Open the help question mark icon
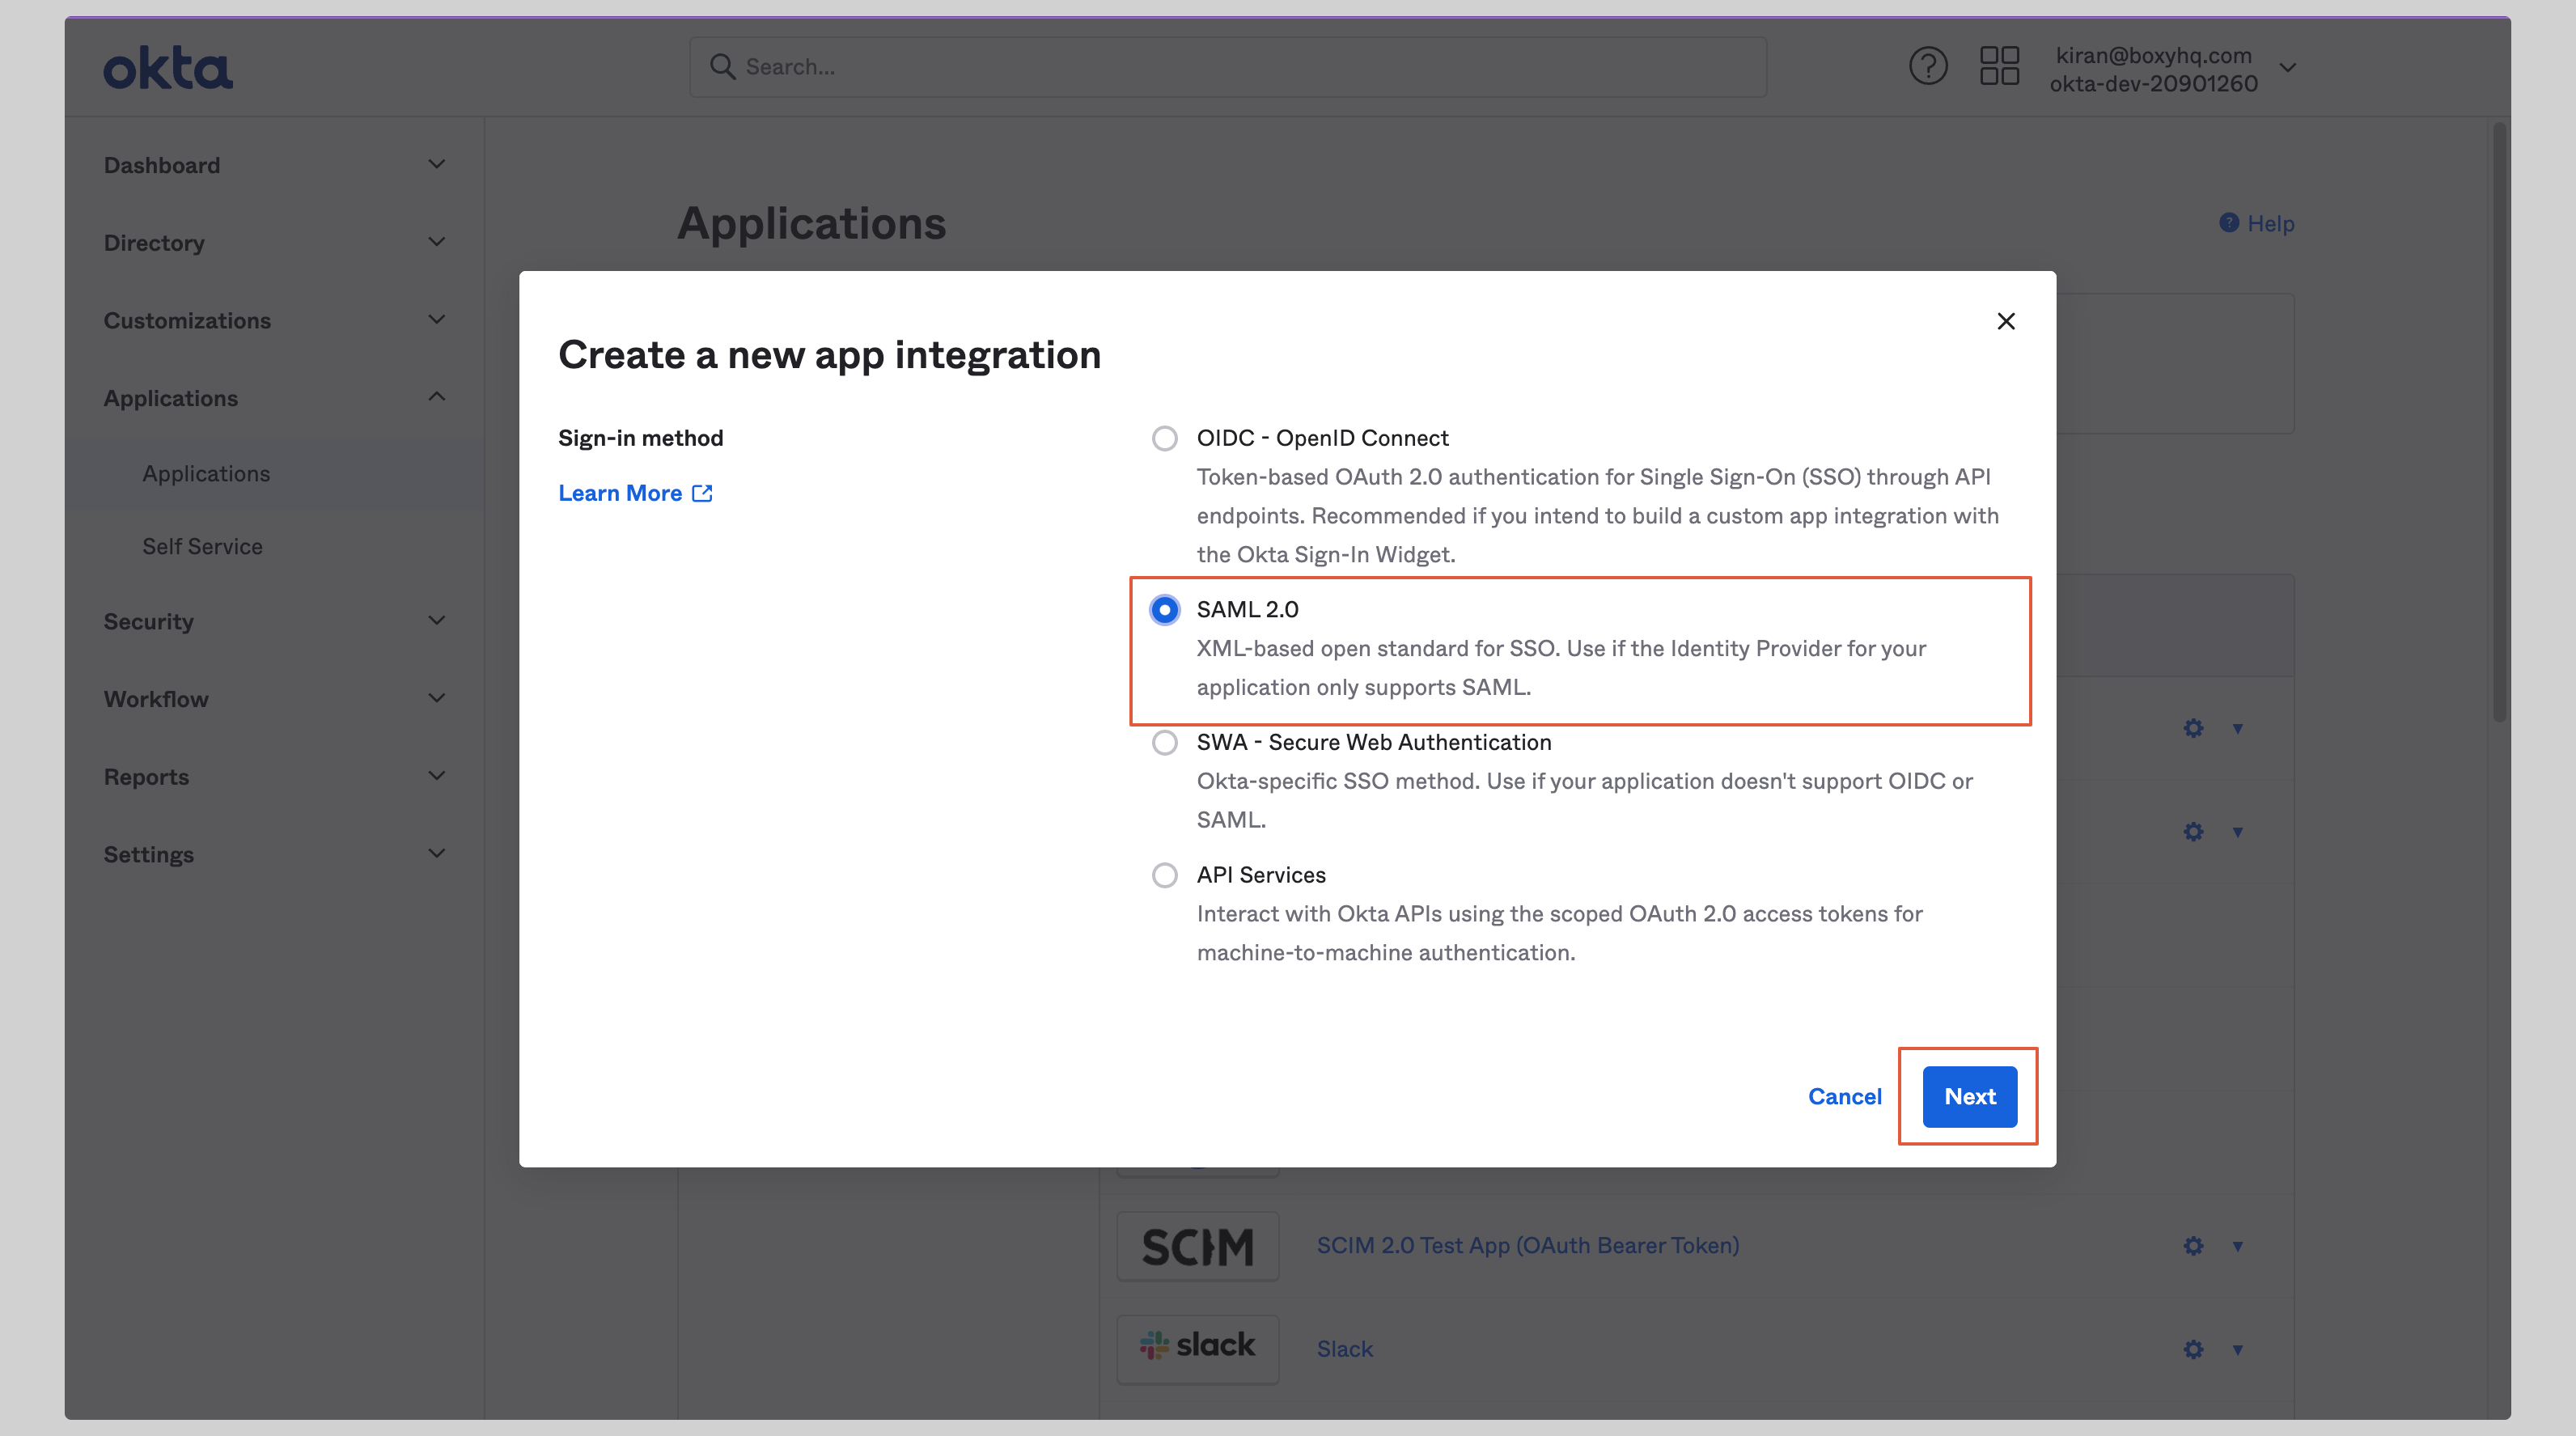This screenshot has height=1436, width=2576. click(1929, 65)
